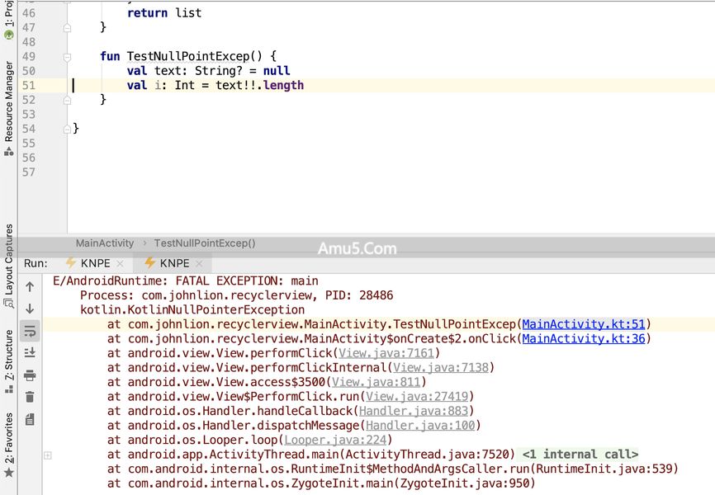715x495 pixels.
Task: Click line number 49 in the gutter
Action: pos(28,57)
